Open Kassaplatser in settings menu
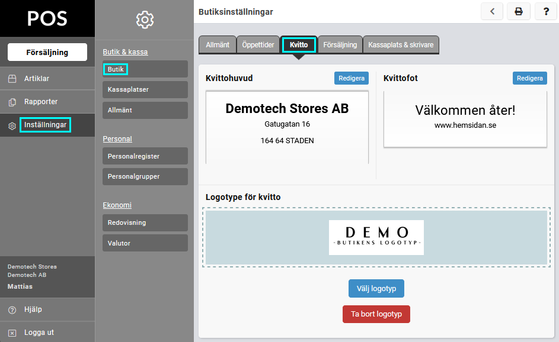559x342 pixels. pyautogui.click(x=145, y=89)
